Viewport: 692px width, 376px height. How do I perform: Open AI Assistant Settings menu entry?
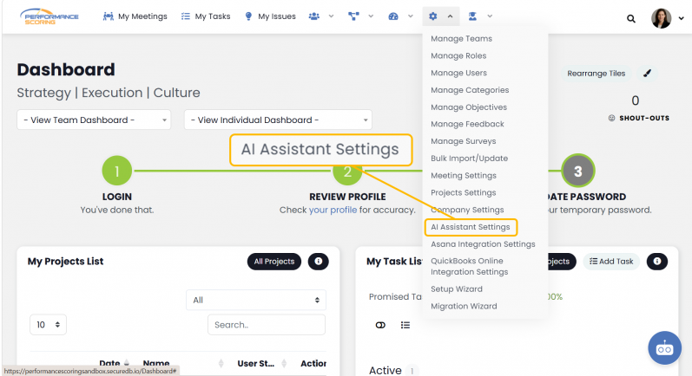(471, 227)
